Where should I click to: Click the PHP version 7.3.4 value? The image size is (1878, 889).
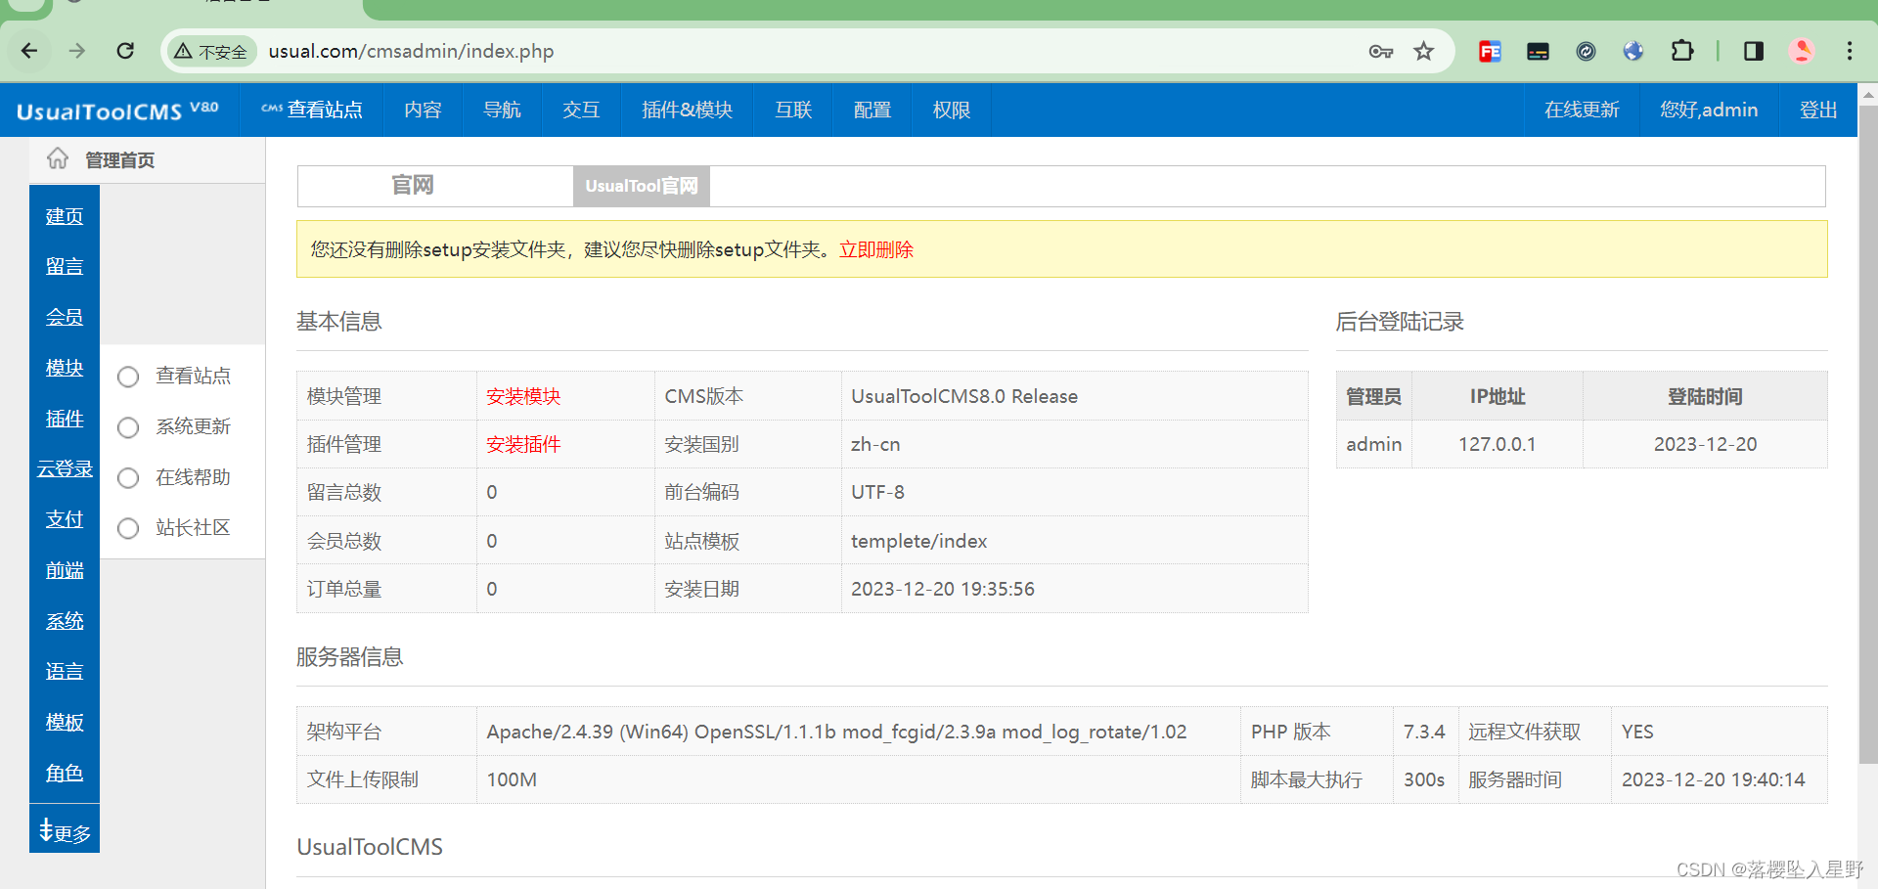coord(1424,732)
